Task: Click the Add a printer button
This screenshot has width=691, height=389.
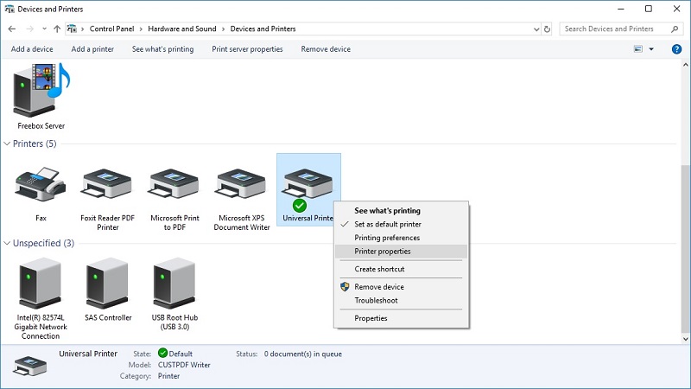Action: coord(92,49)
